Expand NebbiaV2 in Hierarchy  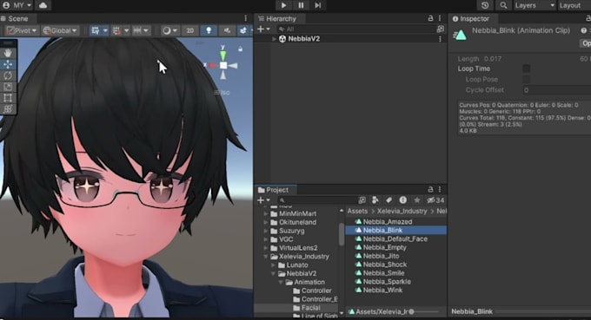pos(275,39)
